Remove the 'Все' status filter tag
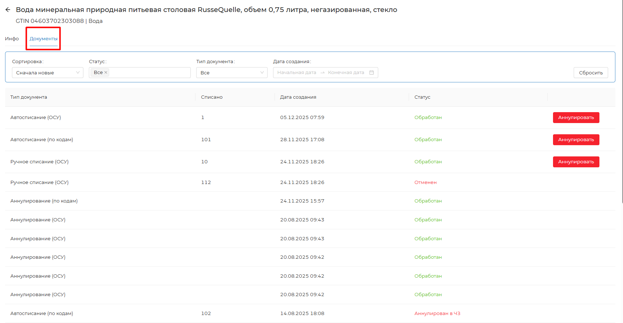 [x=106, y=73]
